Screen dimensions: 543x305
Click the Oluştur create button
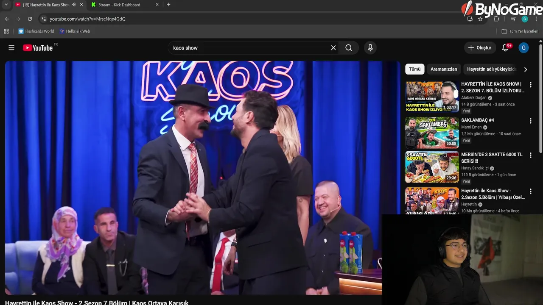click(x=480, y=48)
